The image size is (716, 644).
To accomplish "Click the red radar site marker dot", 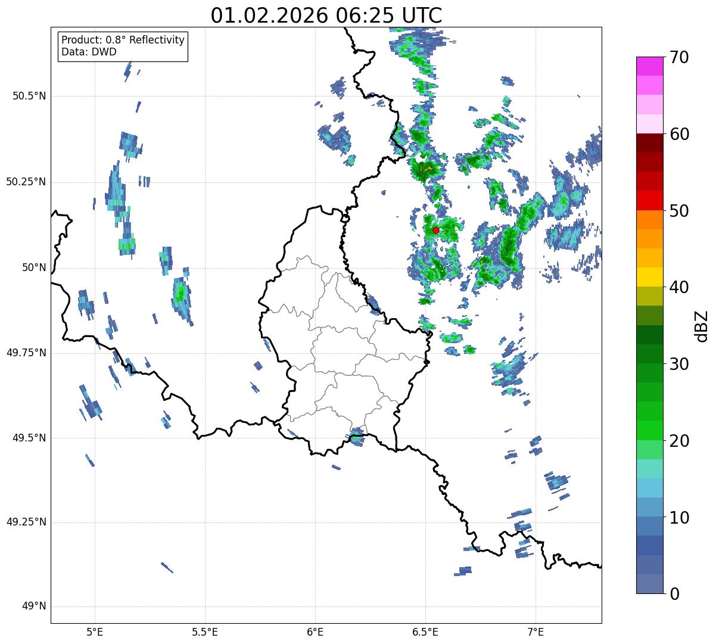I will [x=436, y=230].
